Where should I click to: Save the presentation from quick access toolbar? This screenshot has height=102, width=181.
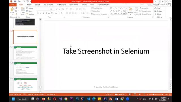[15, 1]
